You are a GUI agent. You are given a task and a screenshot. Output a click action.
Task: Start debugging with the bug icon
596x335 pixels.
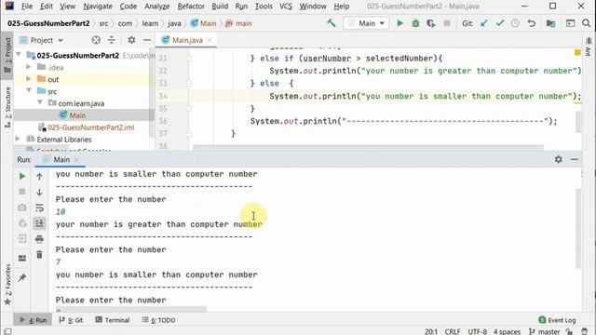415,23
